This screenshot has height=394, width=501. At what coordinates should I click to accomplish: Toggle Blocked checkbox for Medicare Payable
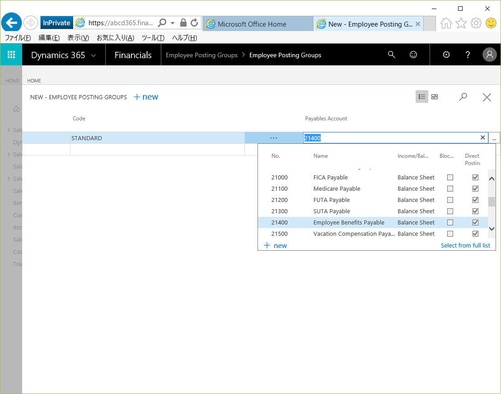[x=450, y=188]
